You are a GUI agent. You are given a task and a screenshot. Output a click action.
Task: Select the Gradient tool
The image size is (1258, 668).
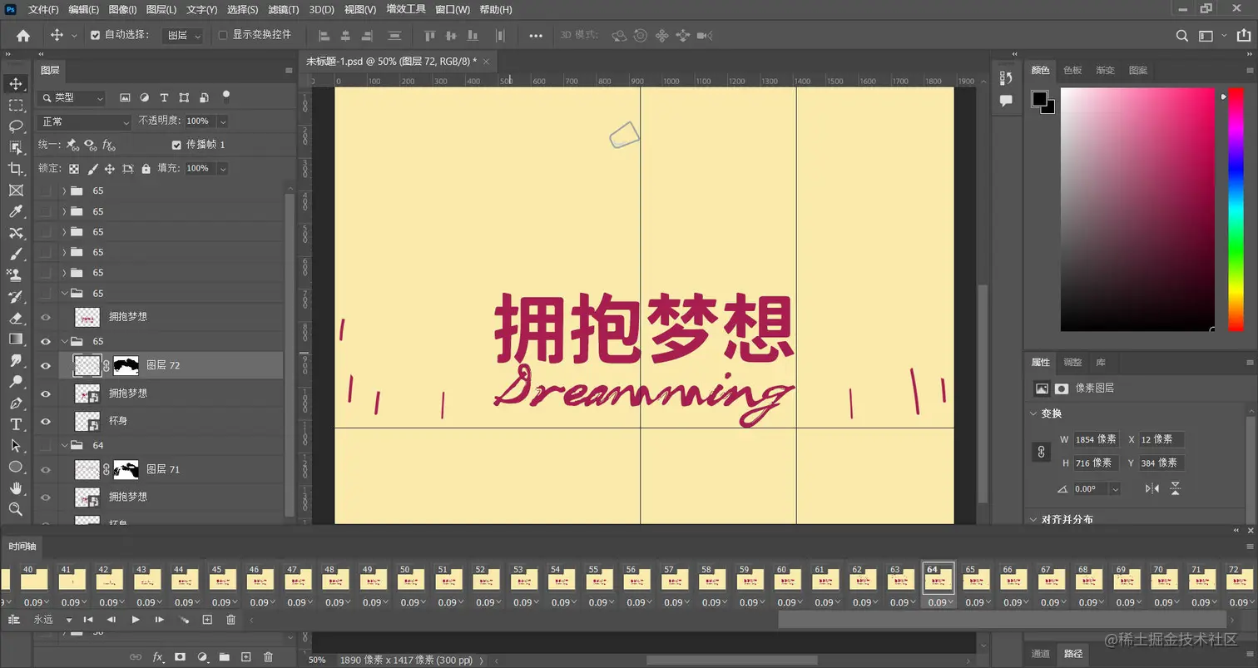point(16,339)
